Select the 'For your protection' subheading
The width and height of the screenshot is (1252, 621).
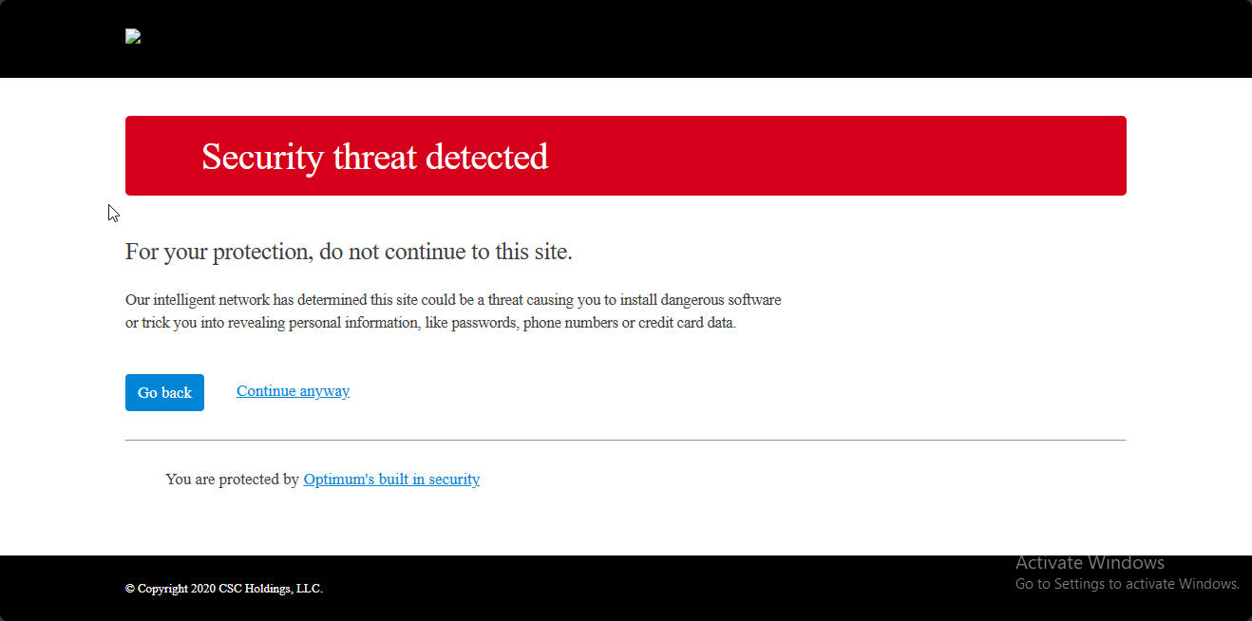tap(349, 253)
